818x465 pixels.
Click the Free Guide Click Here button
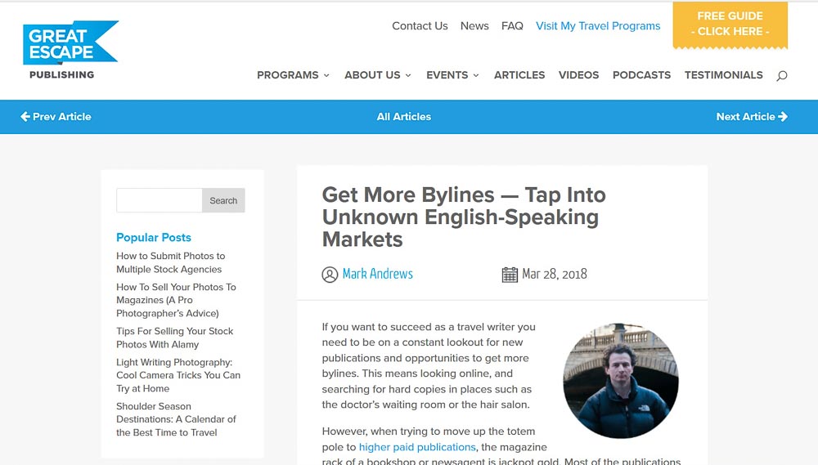coord(730,25)
